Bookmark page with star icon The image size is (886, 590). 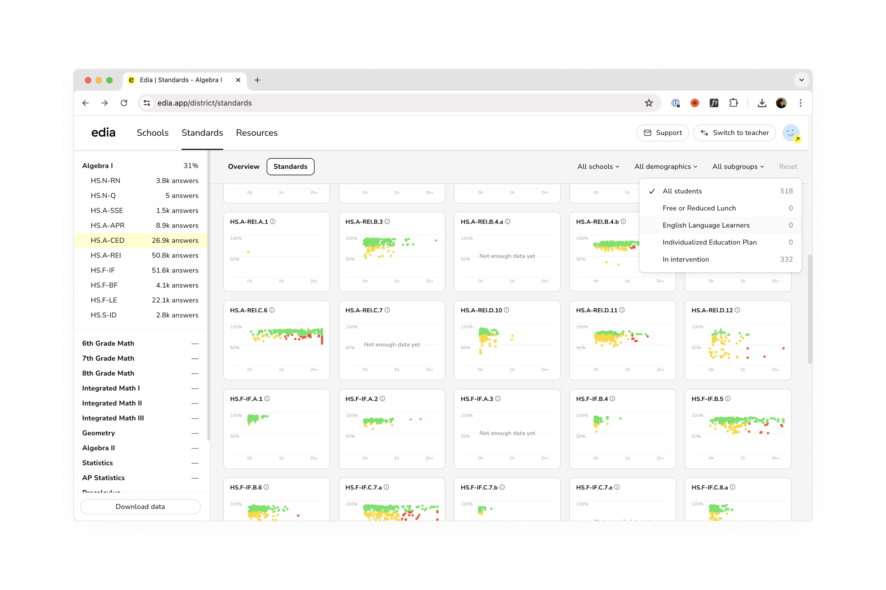pyautogui.click(x=648, y=103)
